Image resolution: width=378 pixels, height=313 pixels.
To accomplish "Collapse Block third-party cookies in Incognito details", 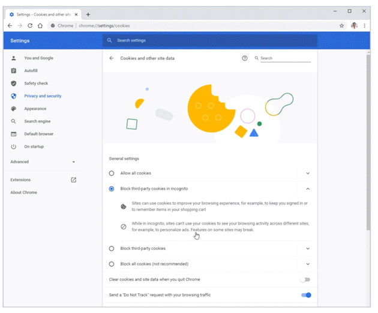I will coord(308,189).
